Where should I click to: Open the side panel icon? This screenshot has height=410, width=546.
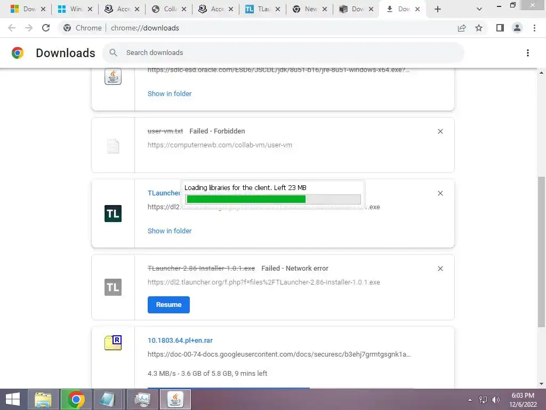(x=500, y=28)
